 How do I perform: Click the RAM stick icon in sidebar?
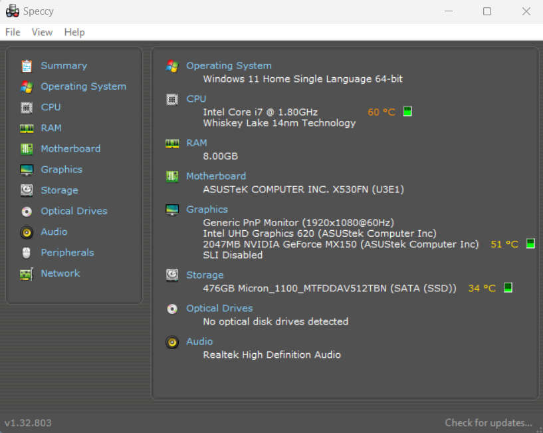point(27,128)
